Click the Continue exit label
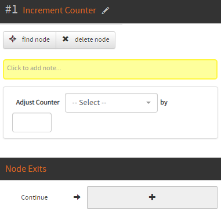 [34, 197]
